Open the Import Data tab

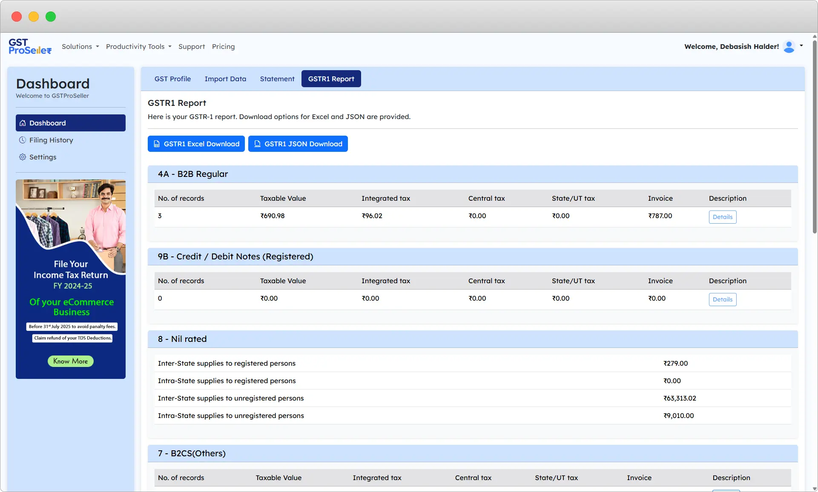[225, 79]
